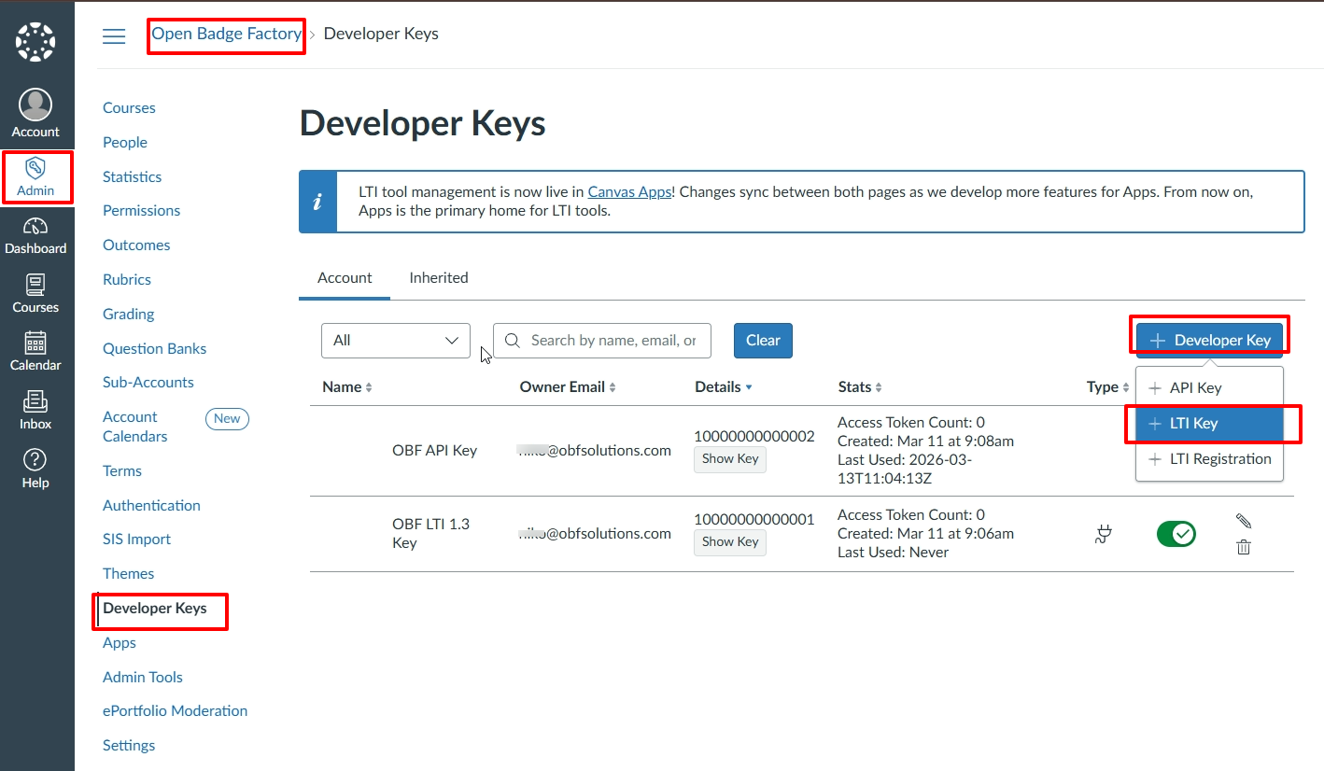Click the Canvas logo in the global navigation
This screenshot has width=1324, height=771.
(35, 42)
